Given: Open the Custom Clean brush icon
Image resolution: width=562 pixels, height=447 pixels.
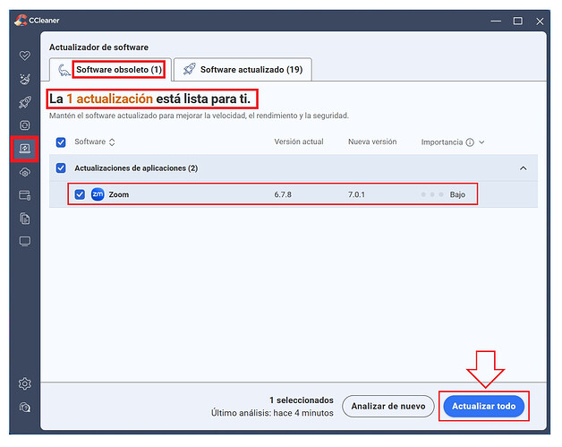Looking at the screenshot, I should 25,79.
